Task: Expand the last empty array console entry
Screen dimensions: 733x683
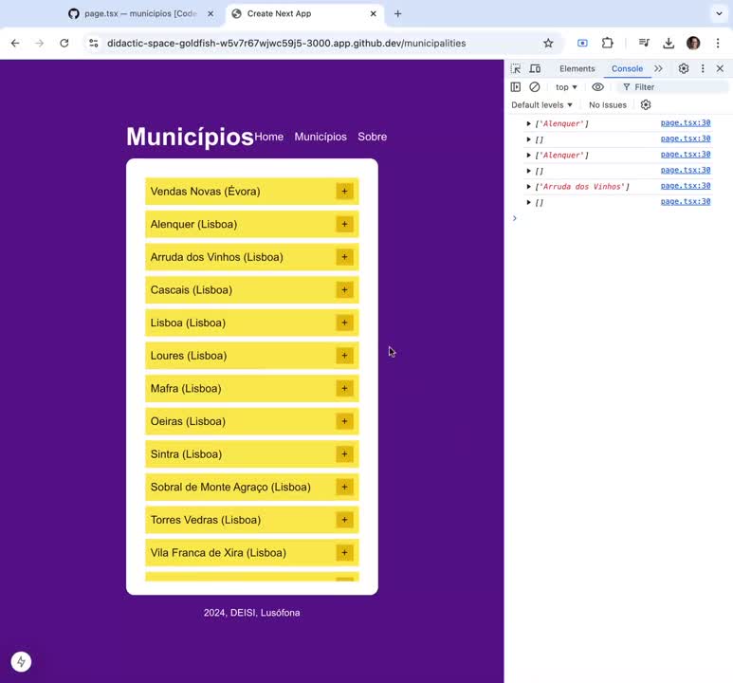Action: coord(528,202)
